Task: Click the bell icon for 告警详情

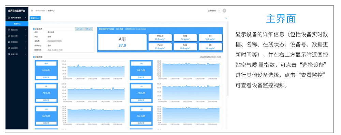Action: click(9, 42)
